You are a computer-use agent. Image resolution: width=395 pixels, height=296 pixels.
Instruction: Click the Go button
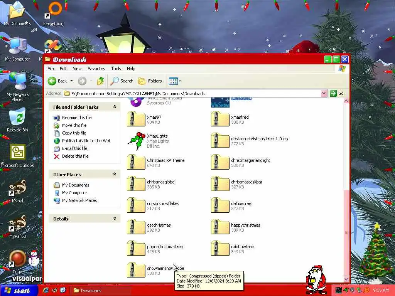point(337,93)
